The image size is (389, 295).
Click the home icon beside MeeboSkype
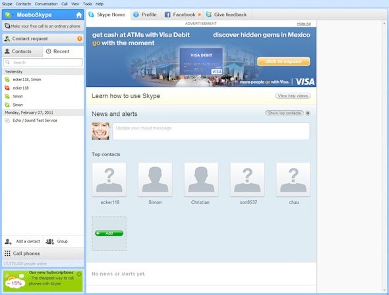tap(79, 15)
